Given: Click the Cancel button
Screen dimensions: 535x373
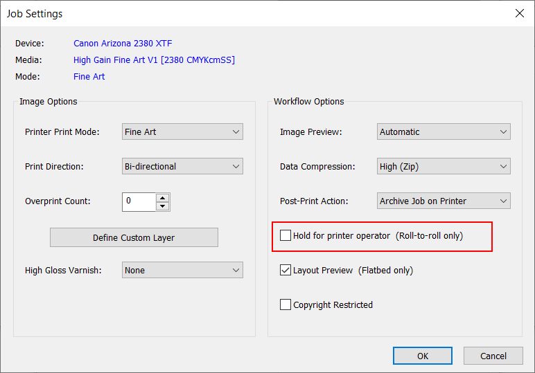Looking at the screenshot, I should tap(493, 356).
